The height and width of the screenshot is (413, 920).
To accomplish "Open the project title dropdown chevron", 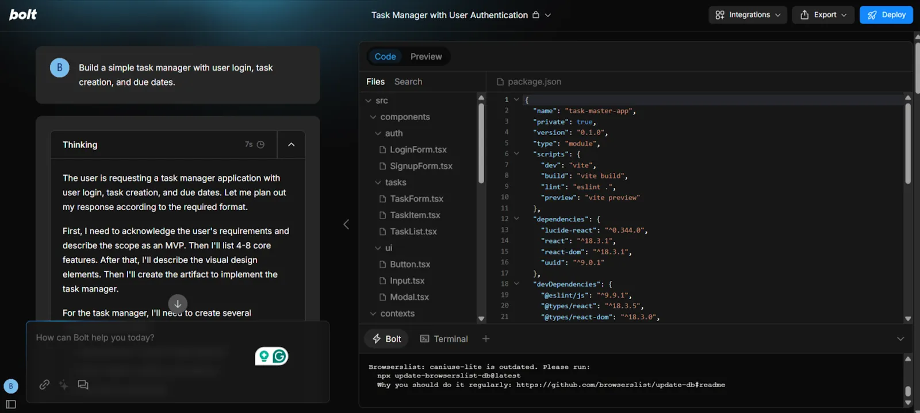I will click(548, 16).
